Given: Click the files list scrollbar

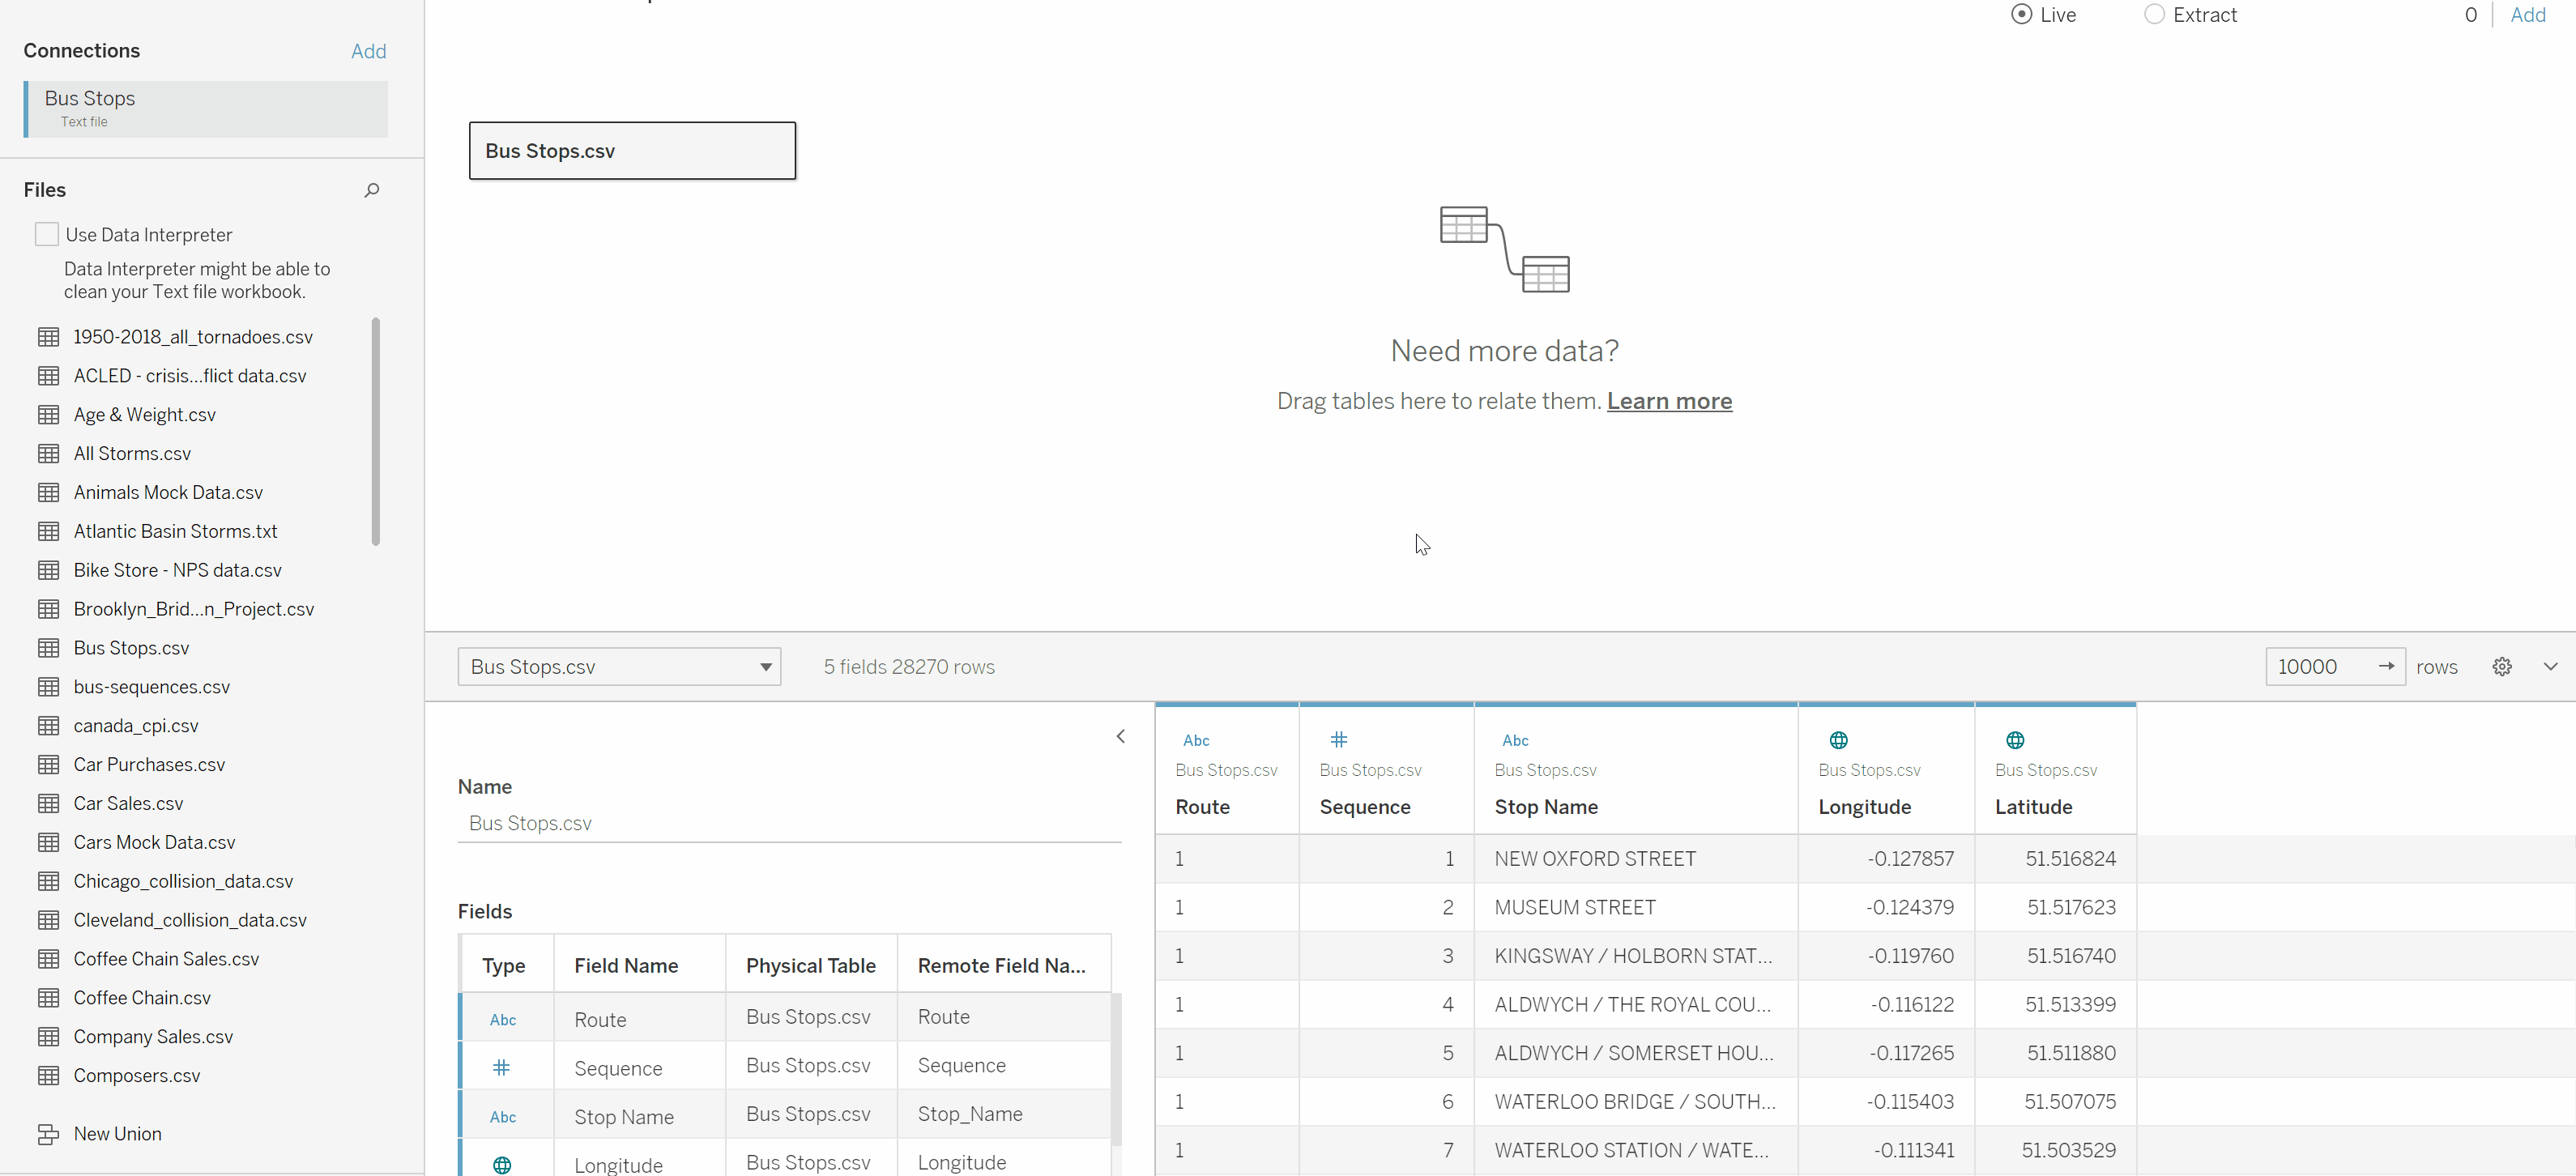Looking at the screenshot, I should [x=375, y=431].
